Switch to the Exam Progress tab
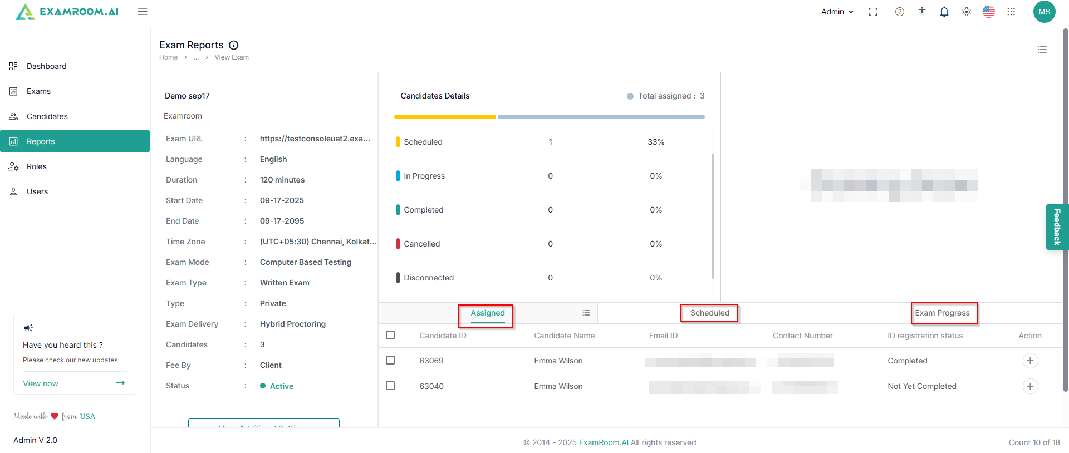Viewport: 1069px width, 453px height. point(942,313)
